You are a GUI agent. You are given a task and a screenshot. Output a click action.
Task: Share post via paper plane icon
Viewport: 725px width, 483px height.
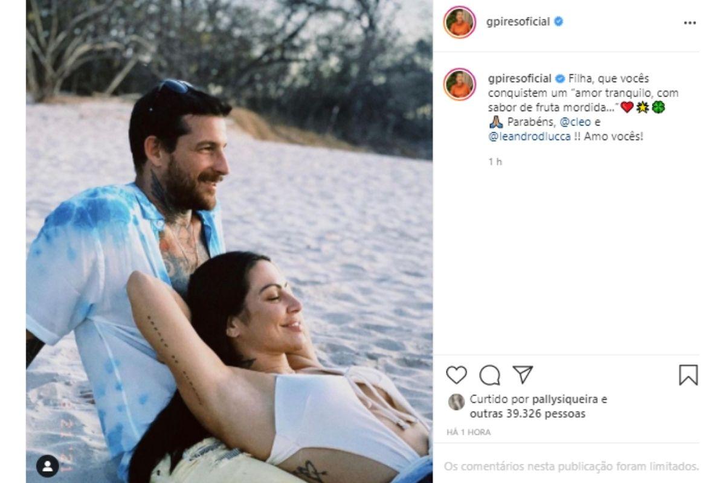click(x=523, y=374)
